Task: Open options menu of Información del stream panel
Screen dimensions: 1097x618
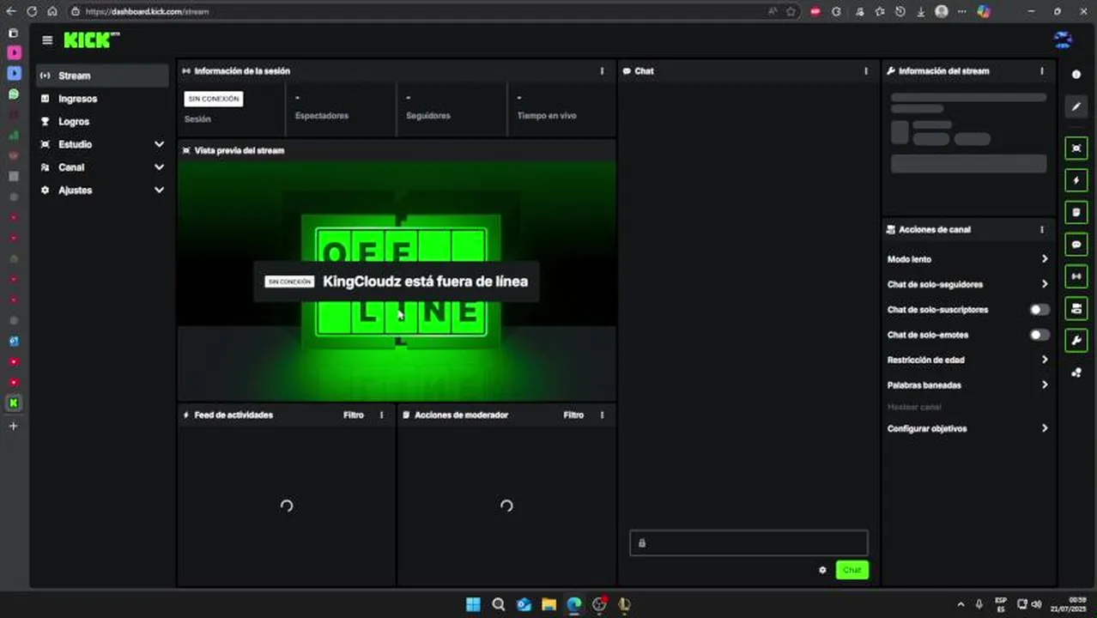Action: [1042, 71]
